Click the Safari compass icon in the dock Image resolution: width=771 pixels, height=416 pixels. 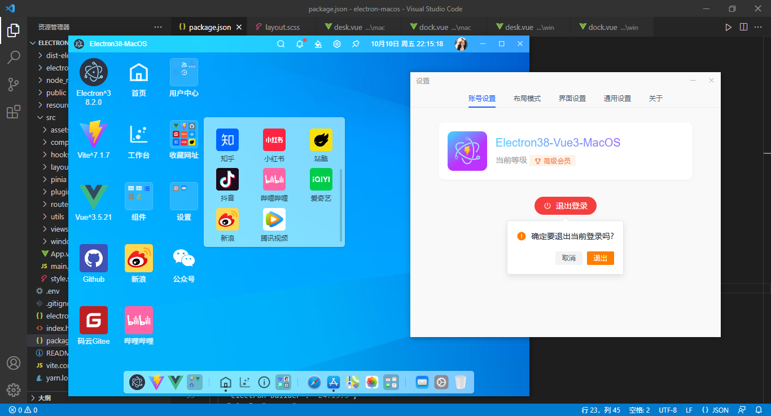click(x=314, y=382)
